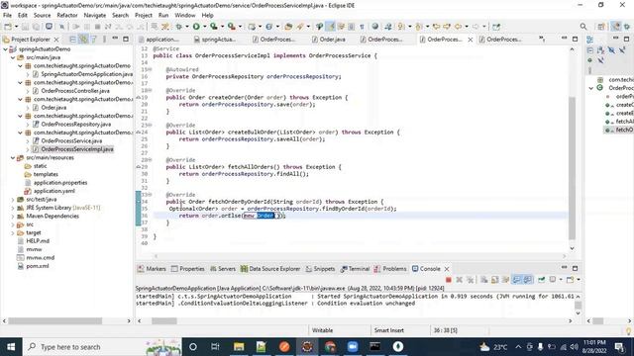This screenshot has width=634, height=356.
Task: Expand Maven Dependencies node
Action: tap(13, 217)
